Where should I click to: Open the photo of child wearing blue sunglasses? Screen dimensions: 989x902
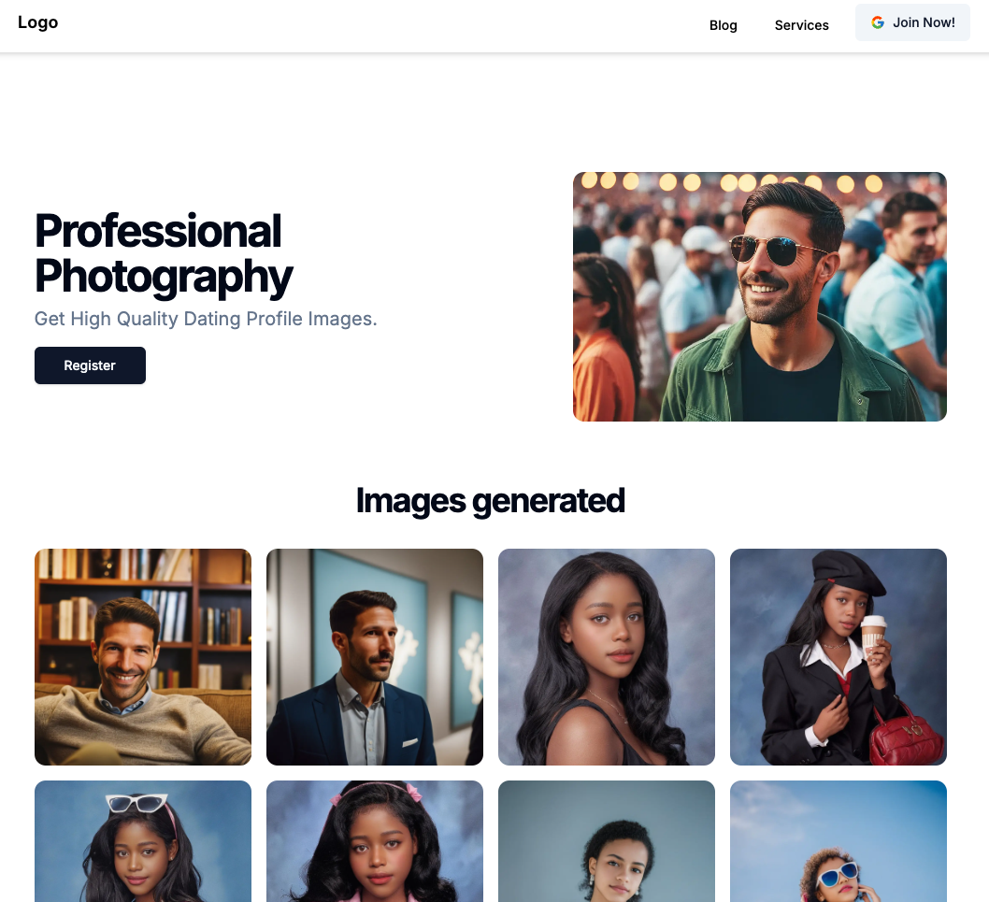tap(838, 841)
